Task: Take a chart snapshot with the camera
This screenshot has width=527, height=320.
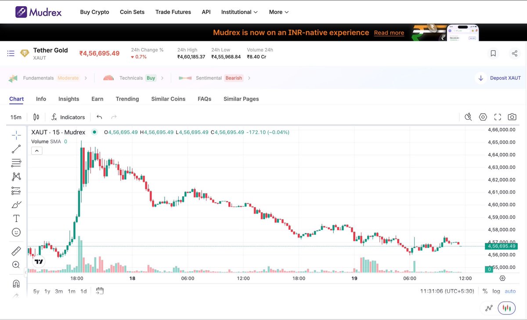Action: pyautogui.click(x=512, y=117)
